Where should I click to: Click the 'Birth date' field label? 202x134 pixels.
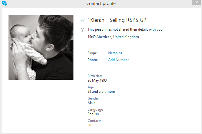coord(95,76)
